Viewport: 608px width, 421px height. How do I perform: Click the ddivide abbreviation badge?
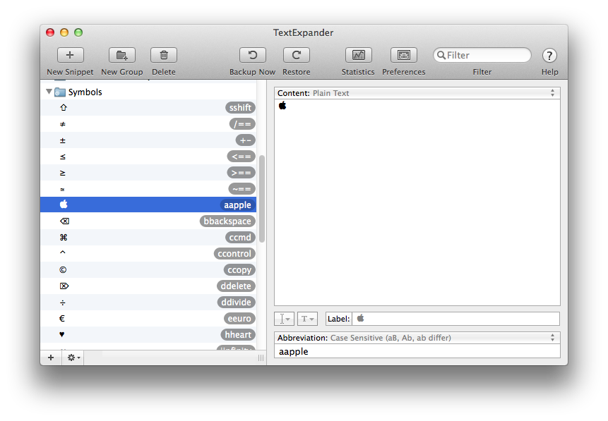pos(236,303)
